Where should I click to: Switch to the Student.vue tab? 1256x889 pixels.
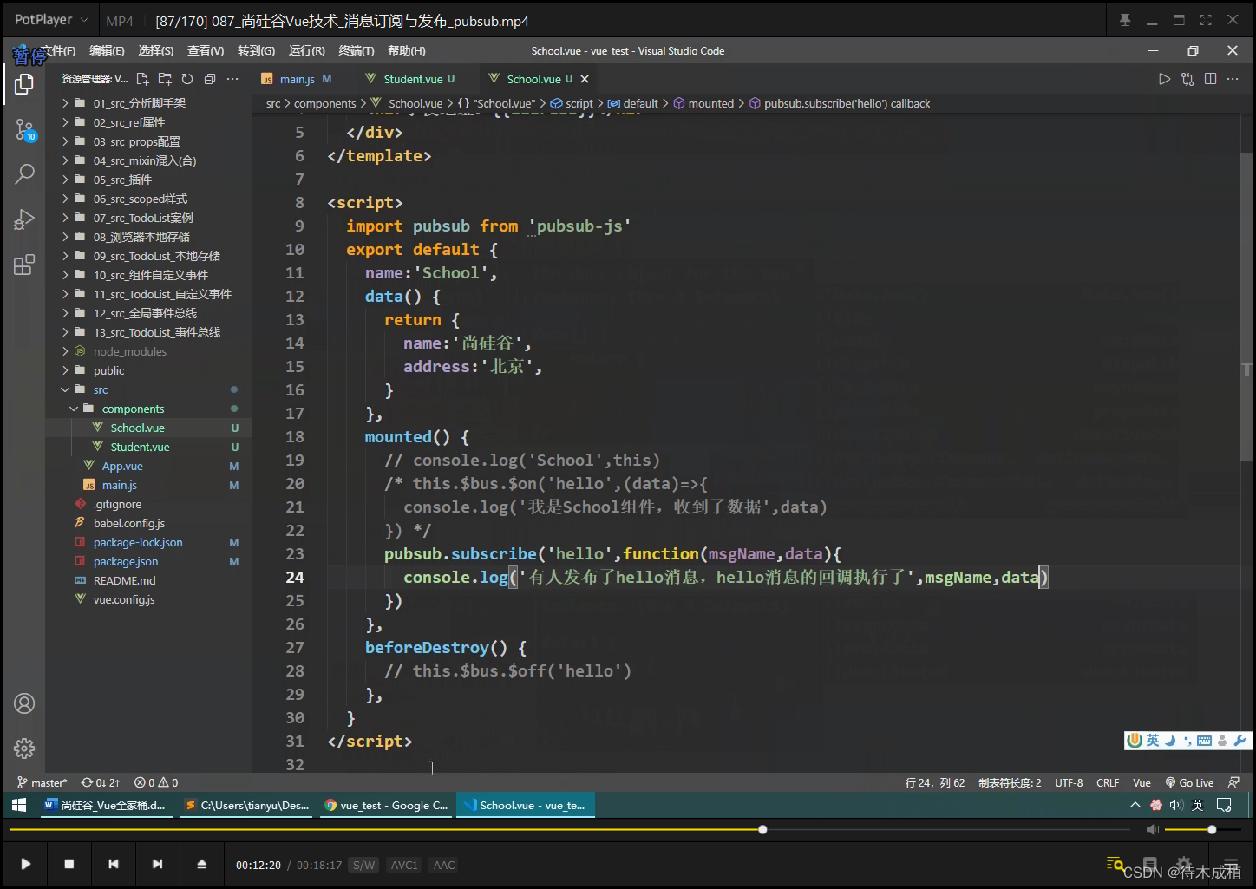pos(413,79)
